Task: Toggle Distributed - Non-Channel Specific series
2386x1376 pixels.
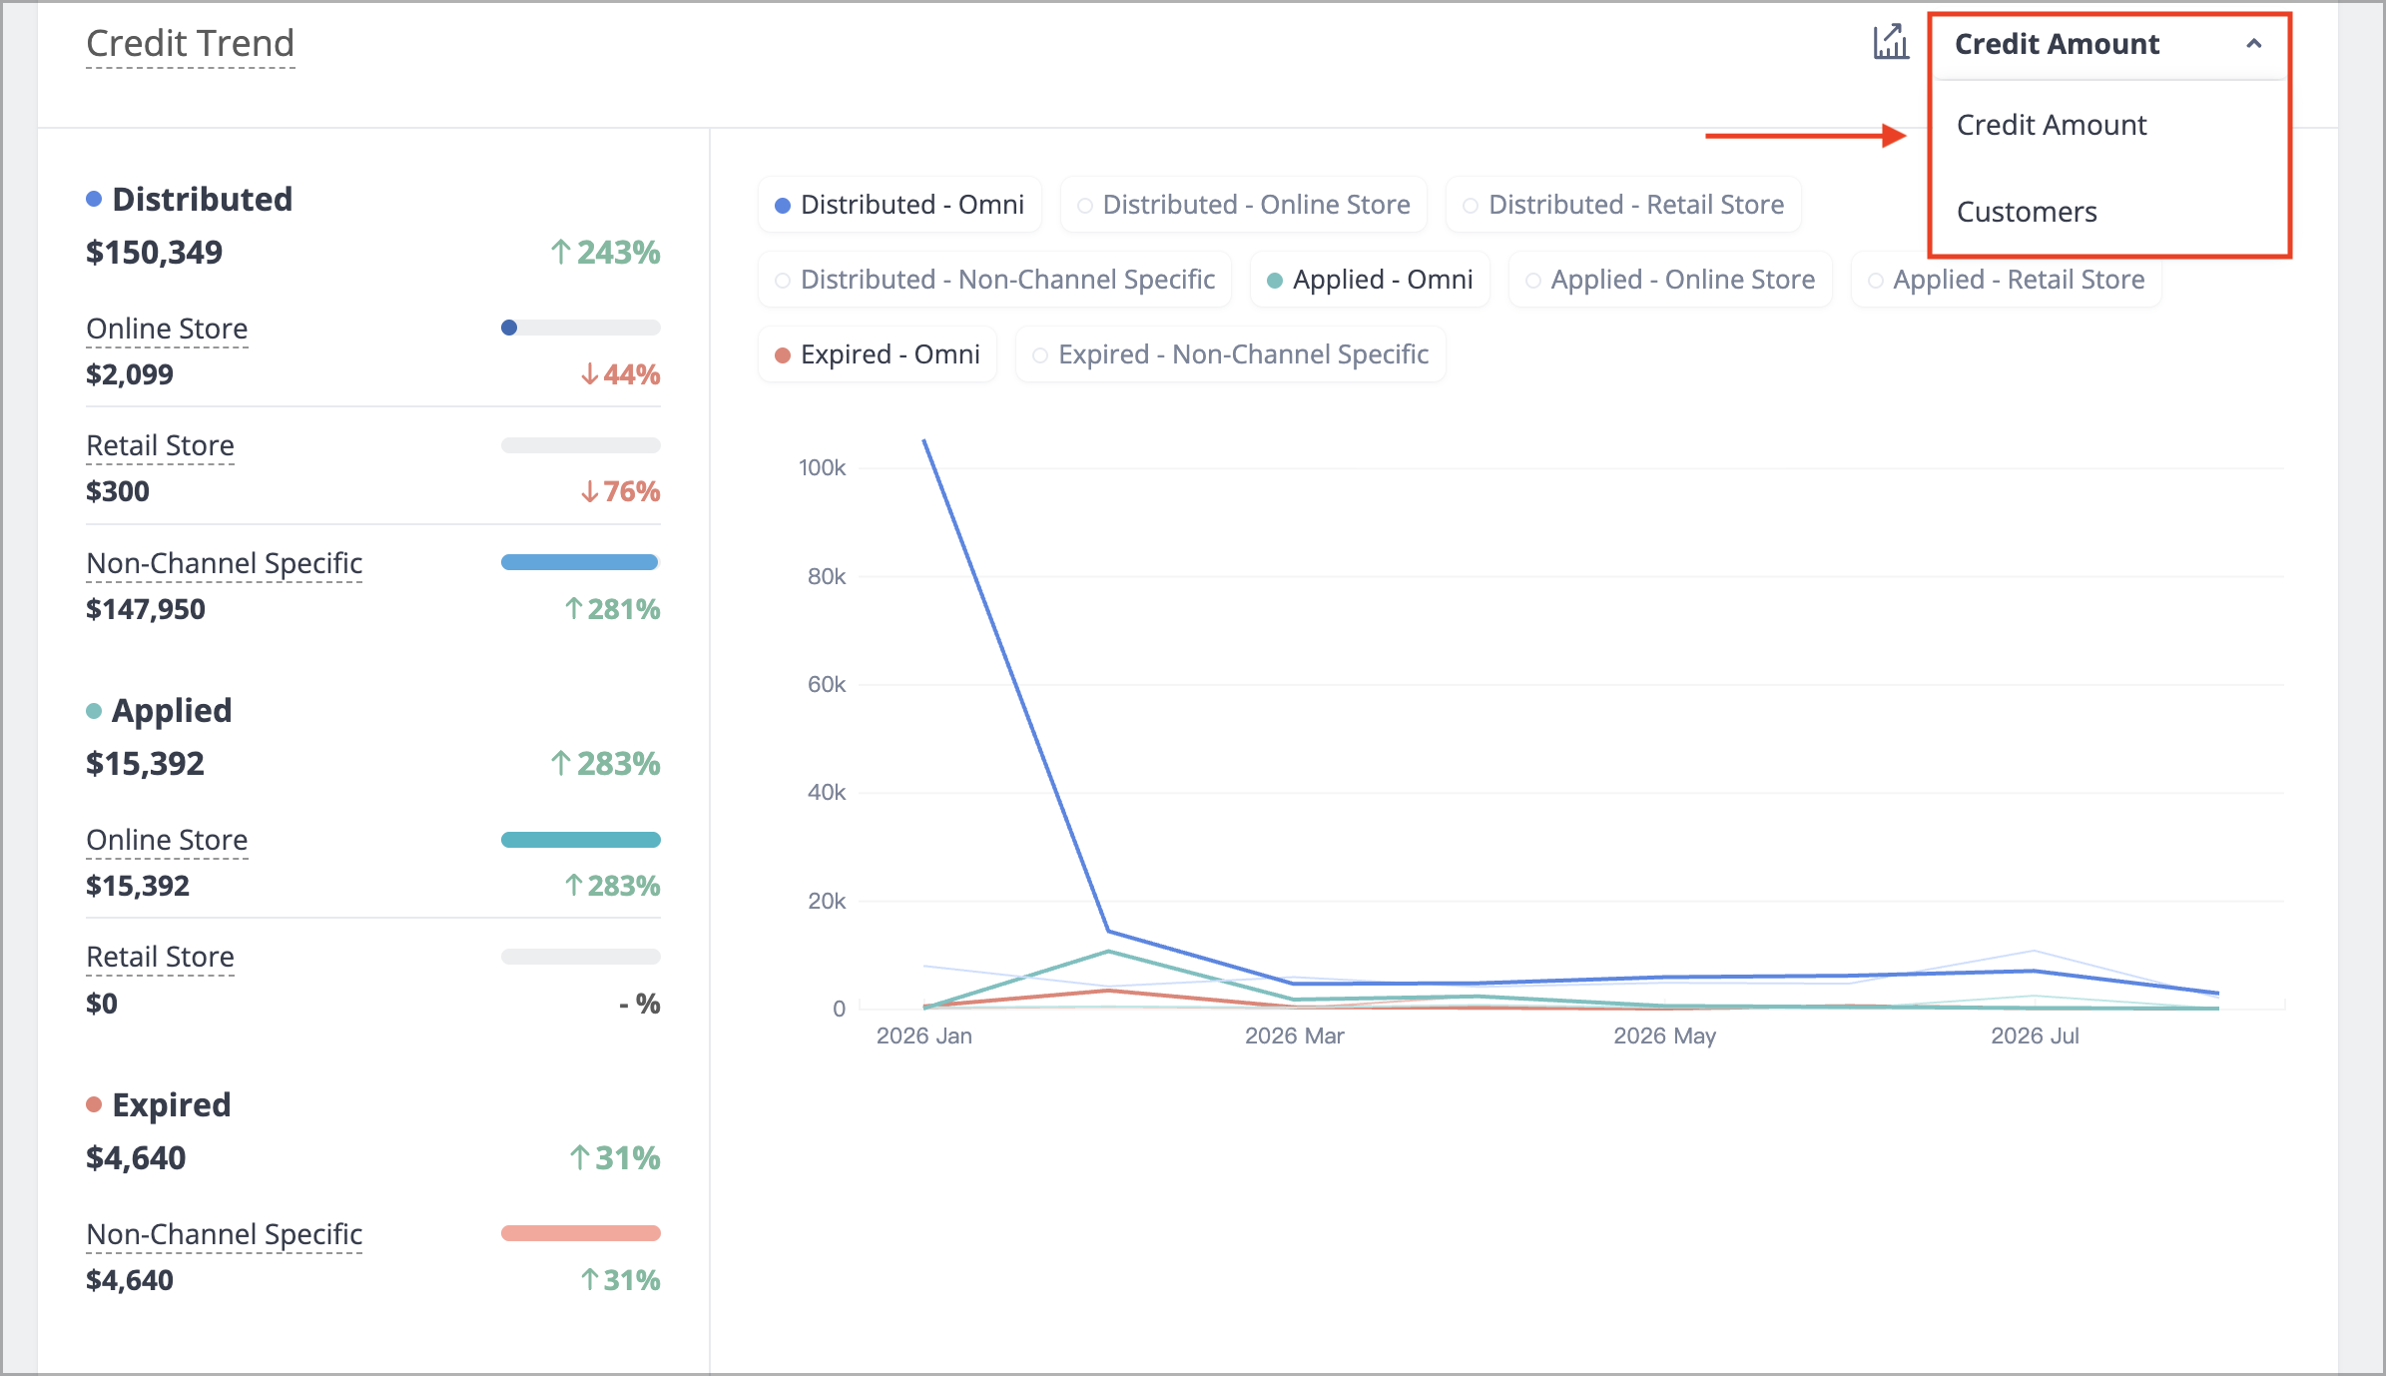Action: tap(995, 280)
